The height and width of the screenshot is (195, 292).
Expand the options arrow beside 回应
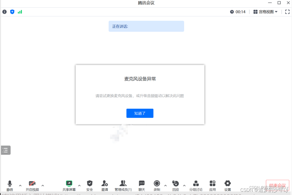click(x=184, y=185)
